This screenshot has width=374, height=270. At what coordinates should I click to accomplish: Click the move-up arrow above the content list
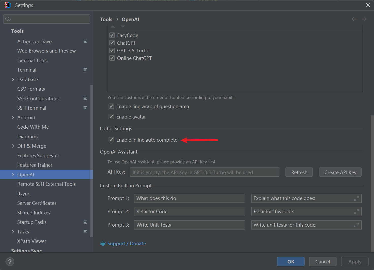click(113, 26)
